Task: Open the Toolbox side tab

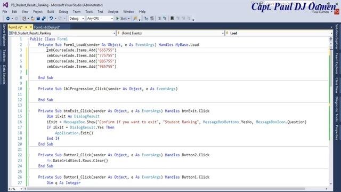Action: point(4,55)
